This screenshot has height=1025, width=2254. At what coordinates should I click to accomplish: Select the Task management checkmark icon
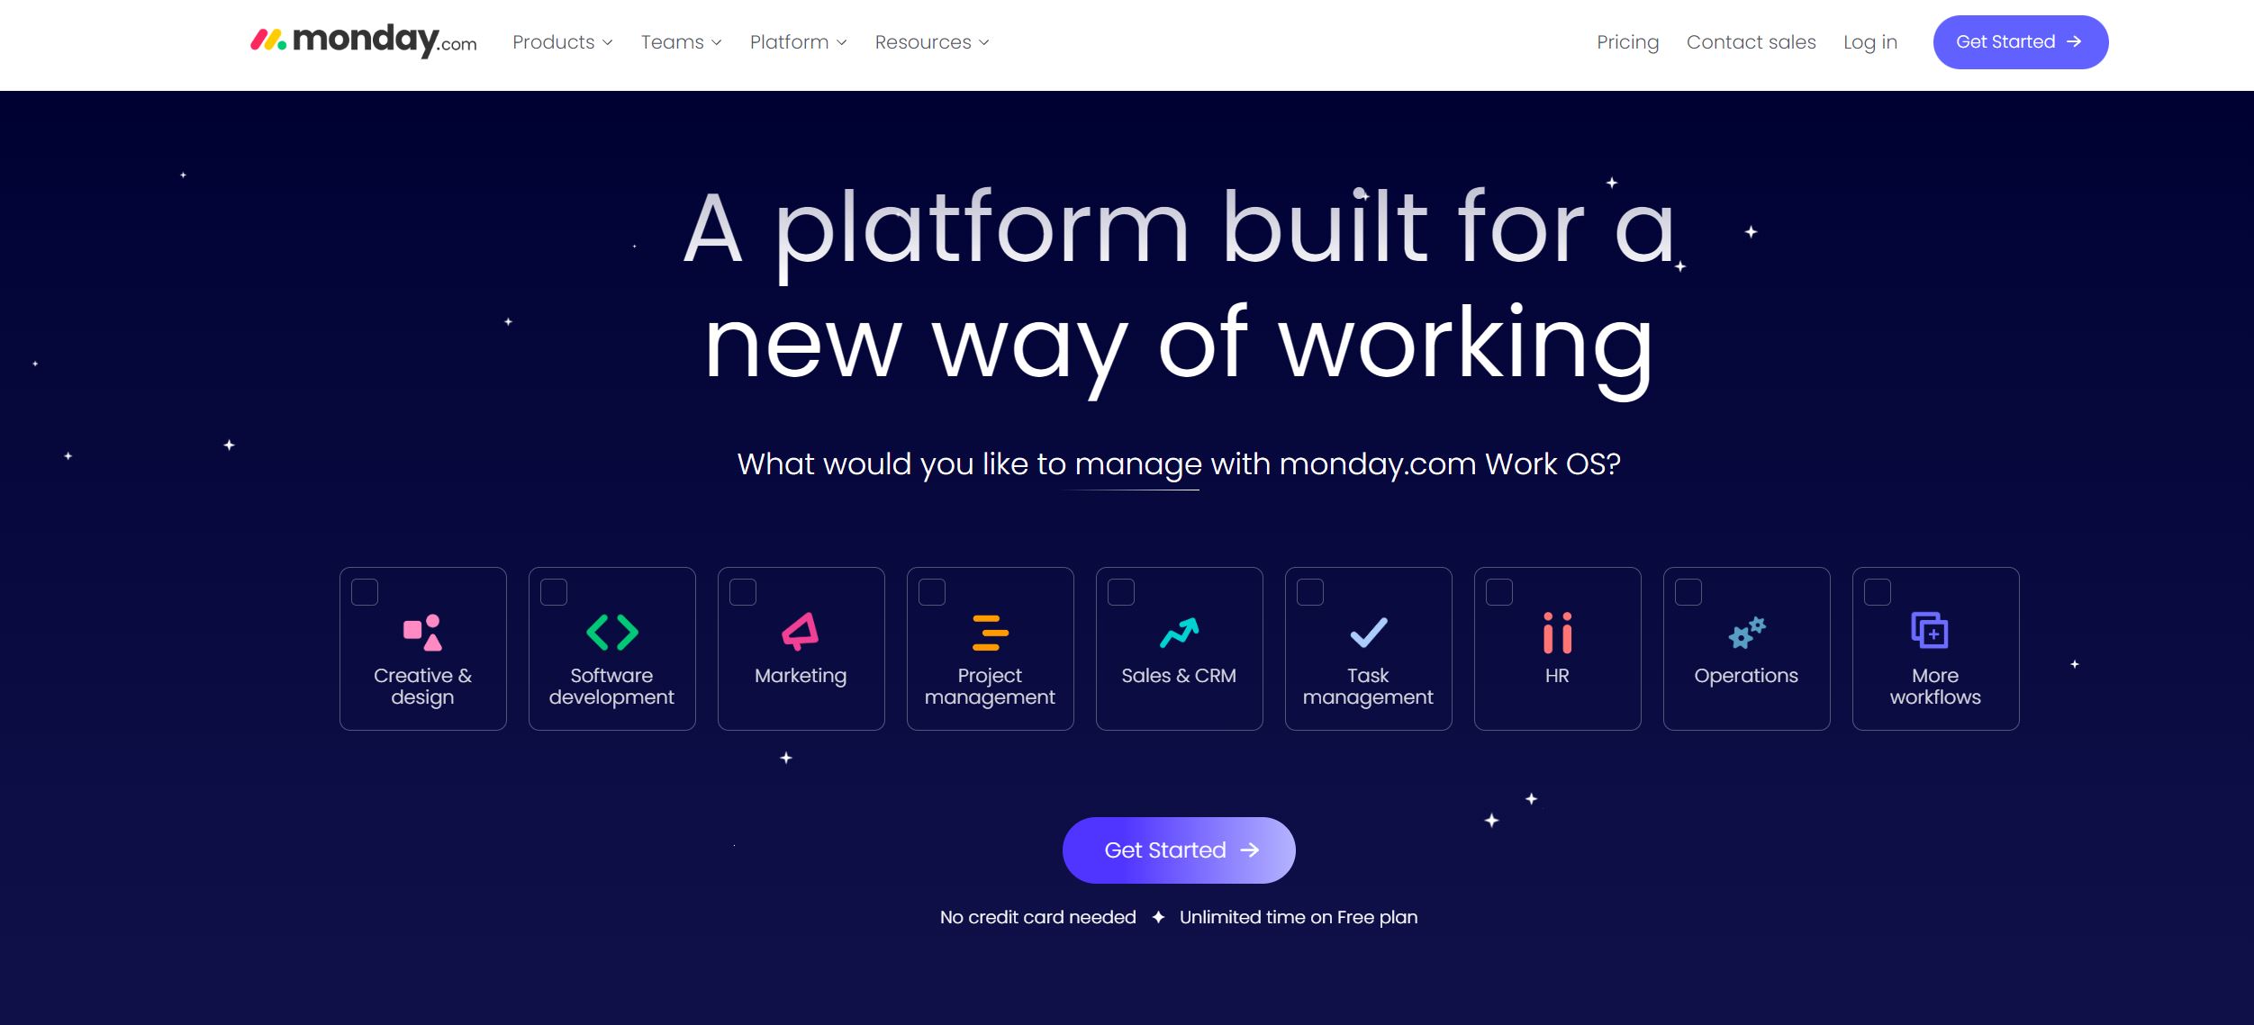pos(1367,632)
